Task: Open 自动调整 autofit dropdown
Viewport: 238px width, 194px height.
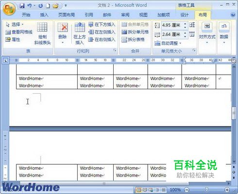Action: [x=168, y=43]
